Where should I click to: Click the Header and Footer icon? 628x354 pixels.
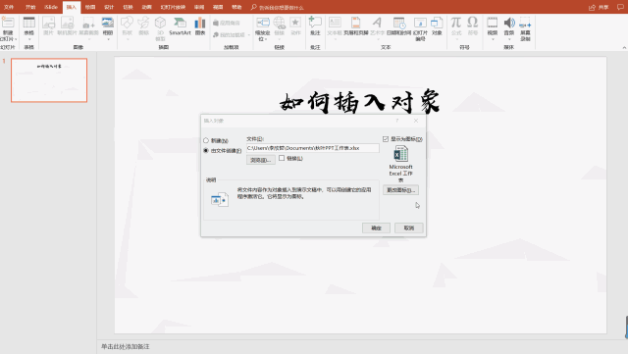(355, 23)
